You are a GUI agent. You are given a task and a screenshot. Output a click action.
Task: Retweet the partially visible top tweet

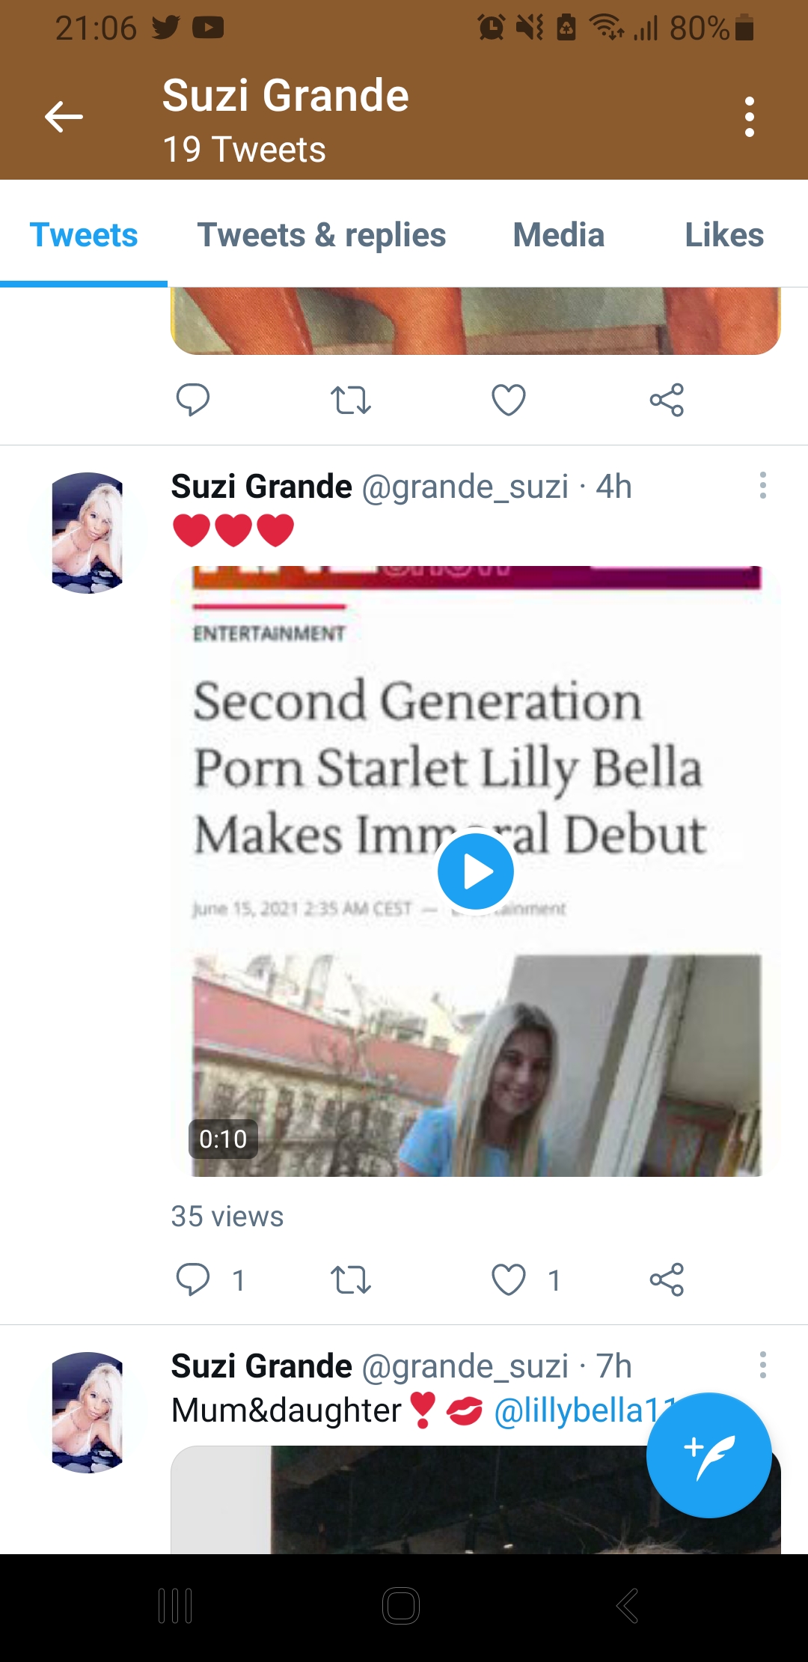[x=351, y=400]
